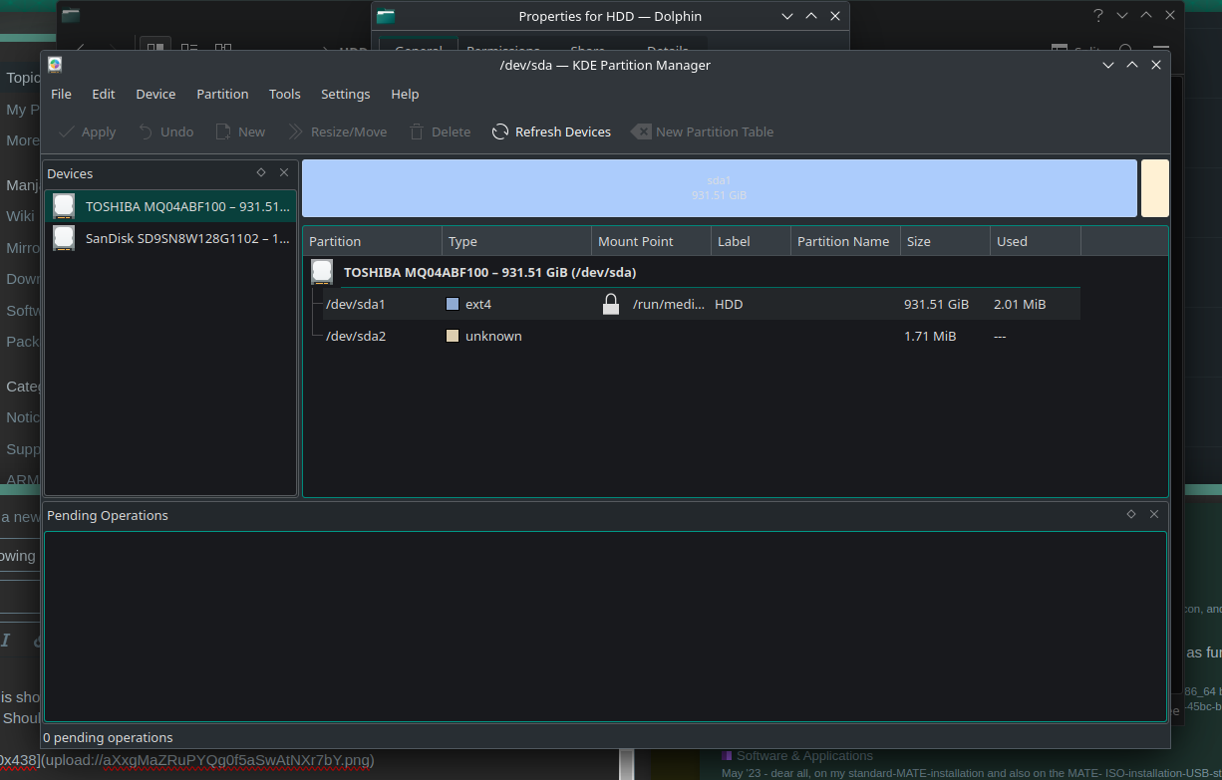The width and height of the screenshot is (1222, 780).
Task: Minimize the KDE Partition Manager window
Action: pos(1107,65)
